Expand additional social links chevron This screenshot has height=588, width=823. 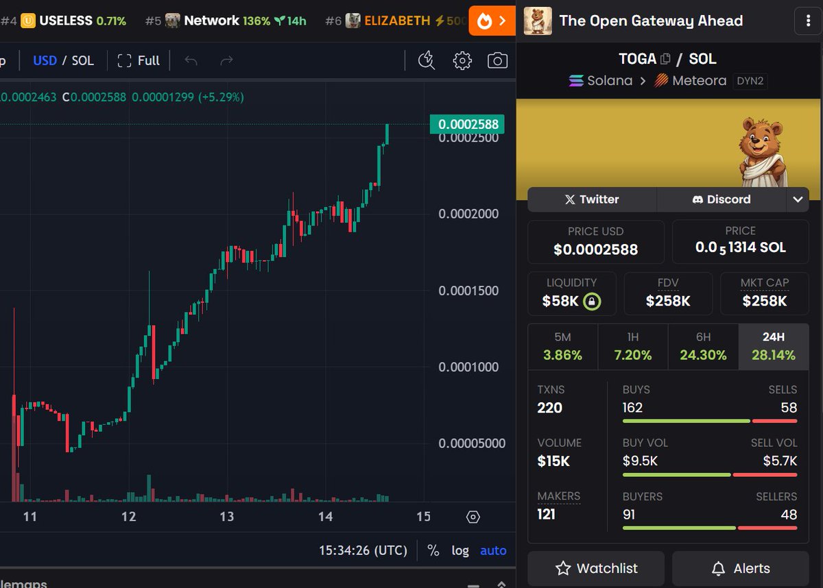click(x=798, y=199)
